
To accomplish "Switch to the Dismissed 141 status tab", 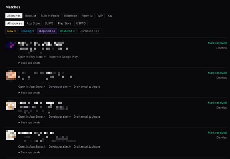I will pos(89,31).
